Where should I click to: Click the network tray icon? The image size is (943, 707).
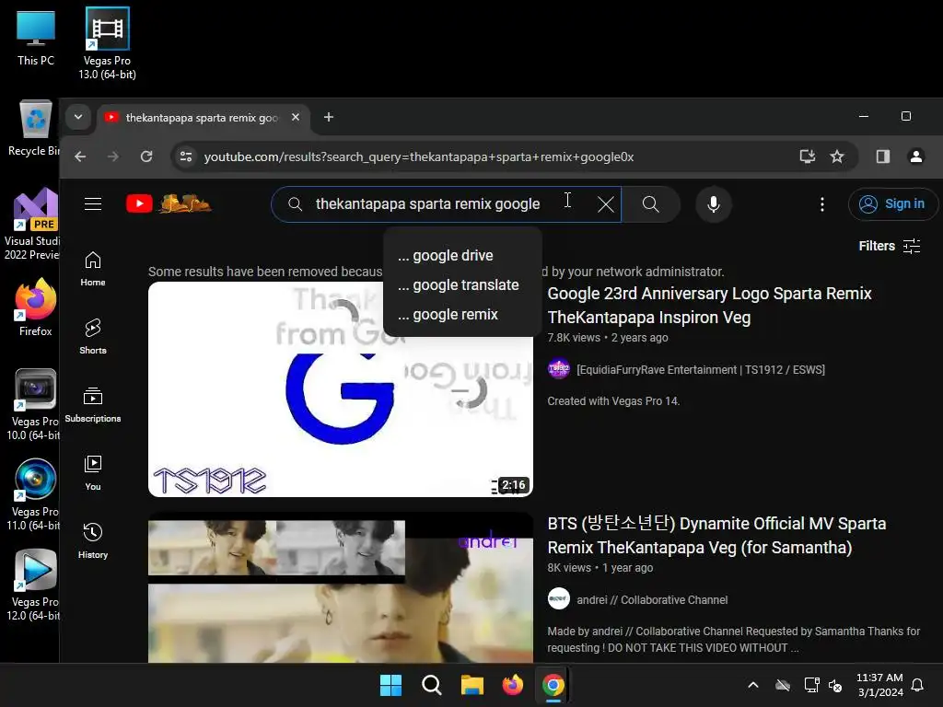click(x=811, y=685)
